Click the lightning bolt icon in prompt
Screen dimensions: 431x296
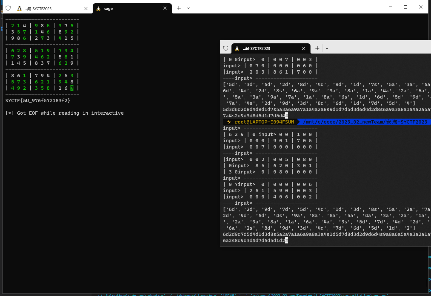point(229,122)
